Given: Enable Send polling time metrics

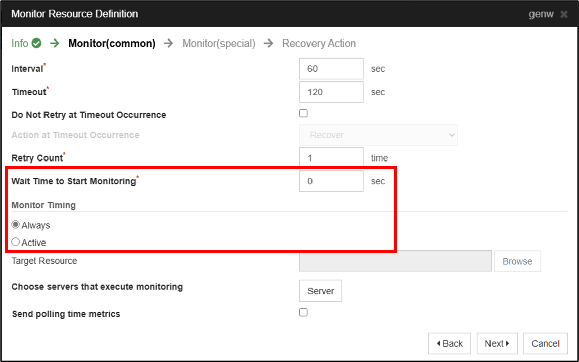Looking at the screenshot, I should click(x=303, y=312).
